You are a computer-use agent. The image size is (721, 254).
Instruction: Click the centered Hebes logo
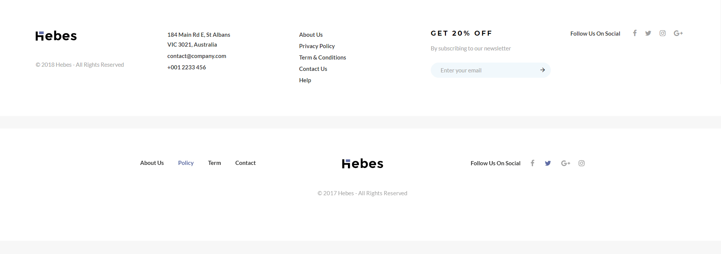click(362, 163)
